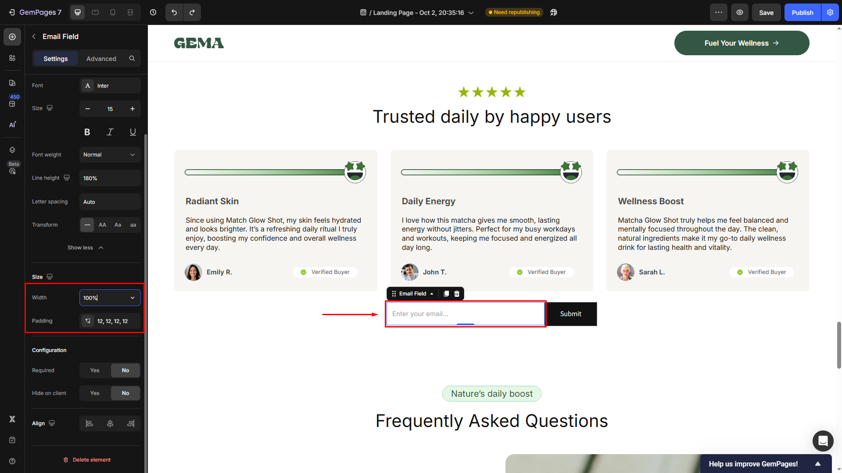Expand the Width dropdown arrow
The image size is (842, 473).
[x=133, y=298]
